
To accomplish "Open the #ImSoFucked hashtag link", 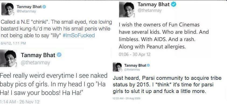I will pos(79,35).
